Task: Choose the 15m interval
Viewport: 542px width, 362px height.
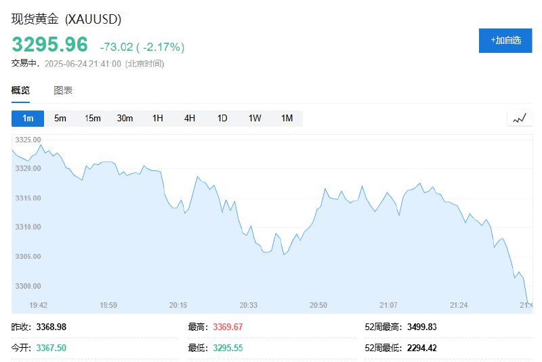Action: 93,118
